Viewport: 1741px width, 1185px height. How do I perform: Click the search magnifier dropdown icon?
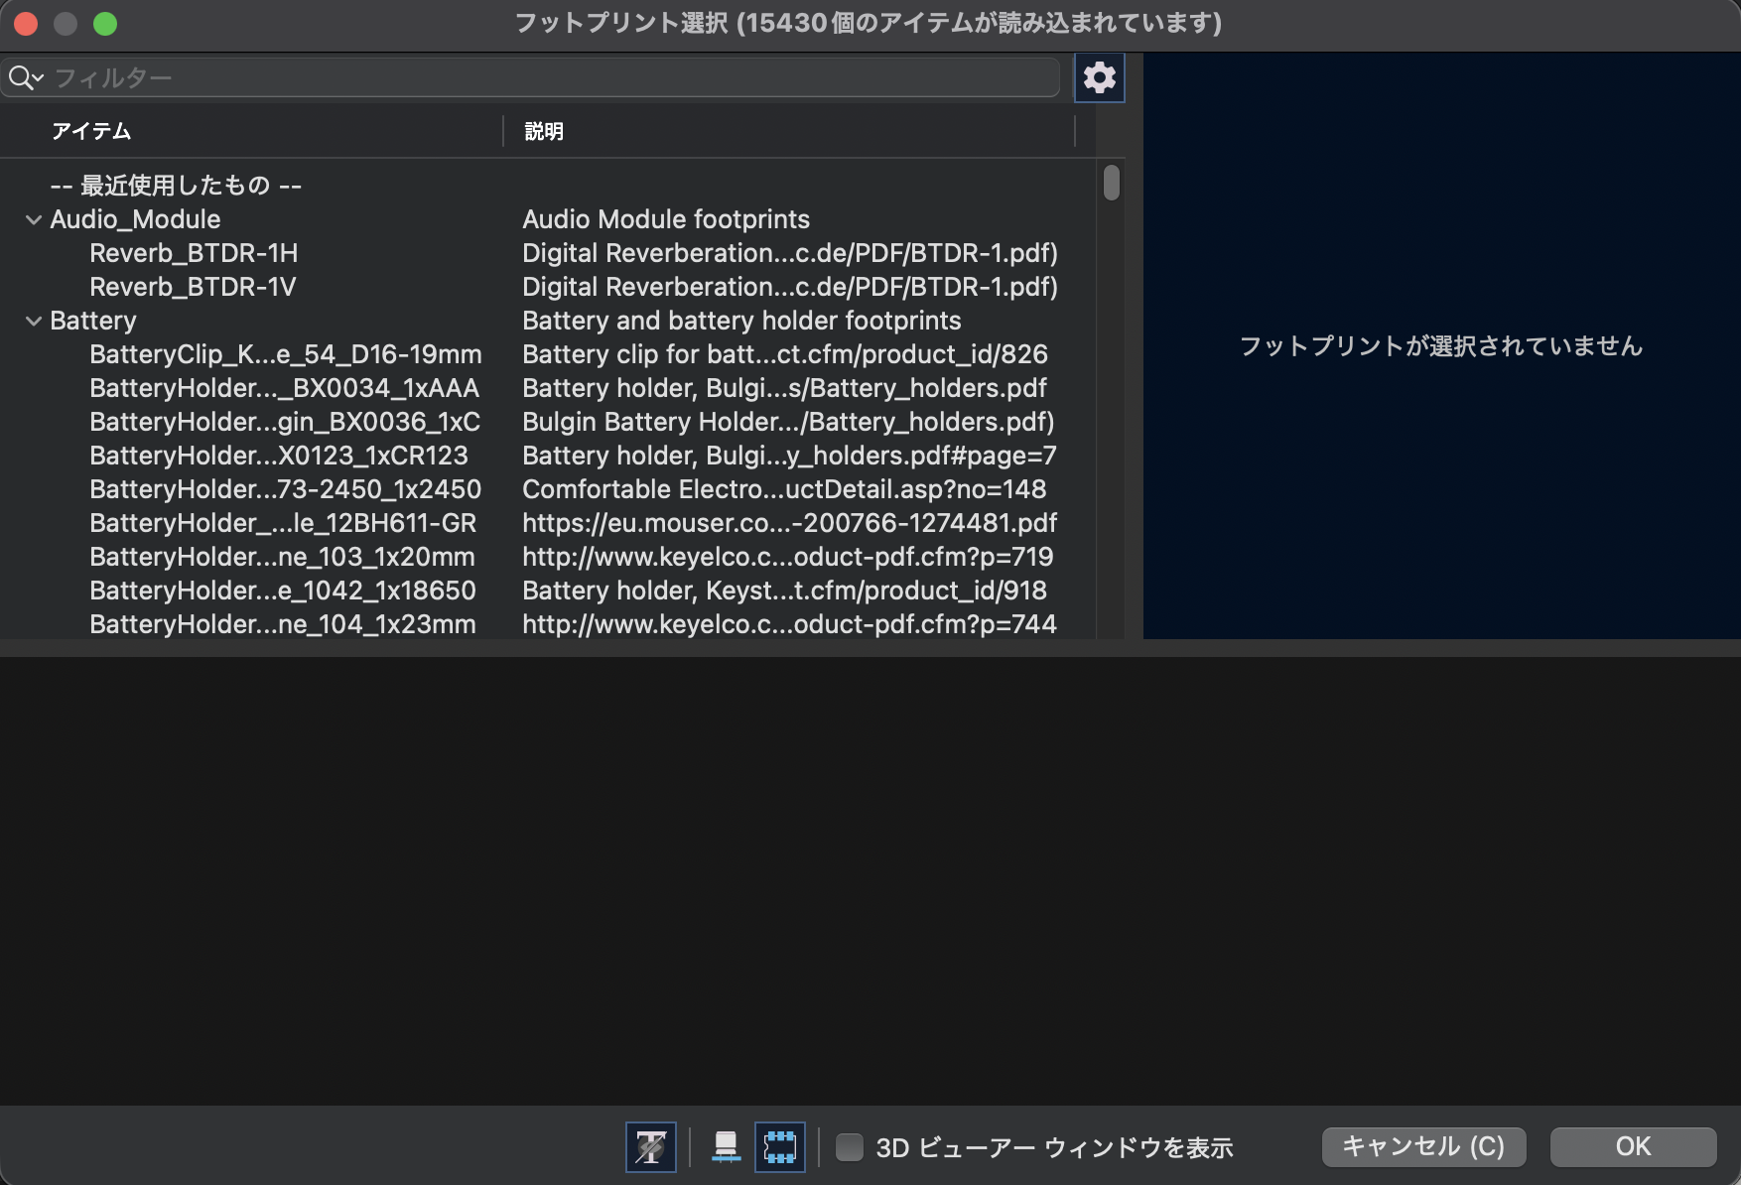tap(26, 77)
